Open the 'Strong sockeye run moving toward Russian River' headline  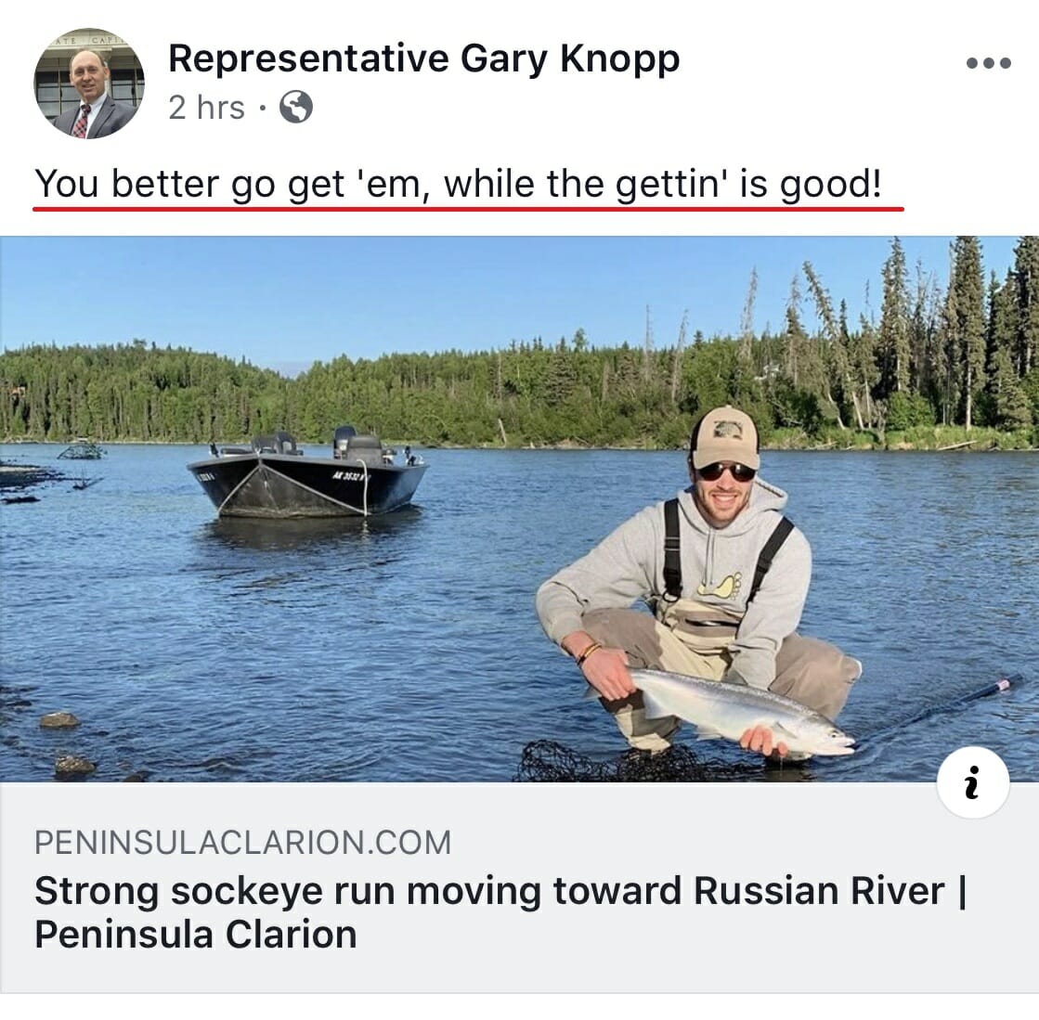click(500, 890)
